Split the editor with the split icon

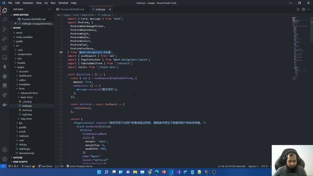303,9
